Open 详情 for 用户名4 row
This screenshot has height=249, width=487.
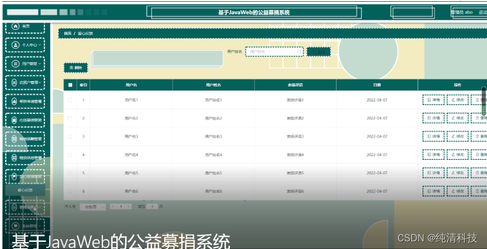coord(434,155)
